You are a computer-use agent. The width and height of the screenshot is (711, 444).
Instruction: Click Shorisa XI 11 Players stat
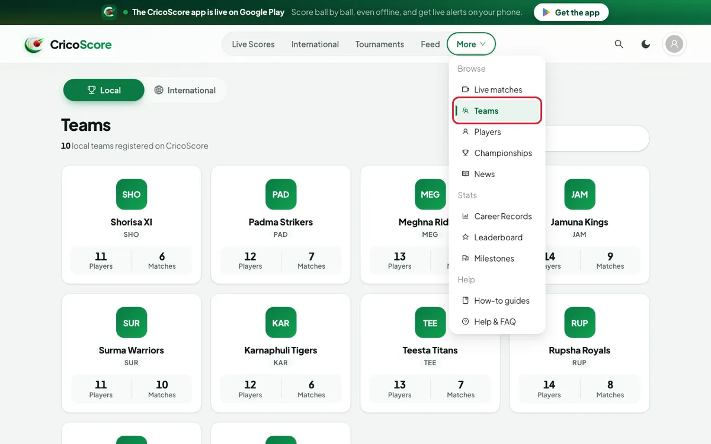click(101, 260)
